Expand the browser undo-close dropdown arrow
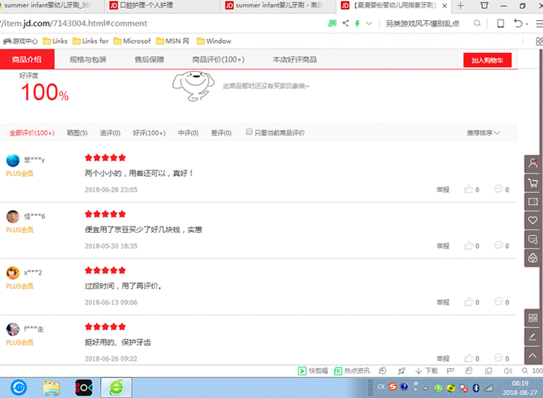543x398 pixels. click(x=527, y=24)
